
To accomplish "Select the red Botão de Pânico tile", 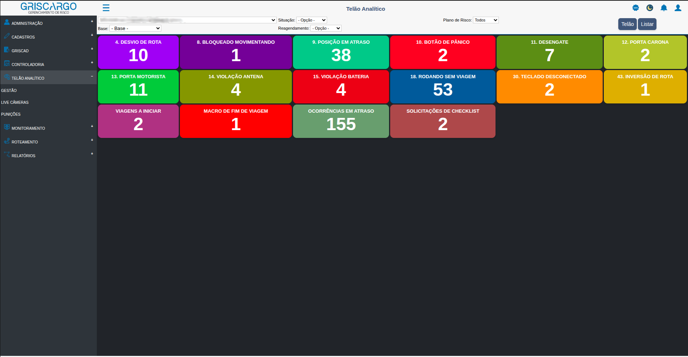I will 442,52.
